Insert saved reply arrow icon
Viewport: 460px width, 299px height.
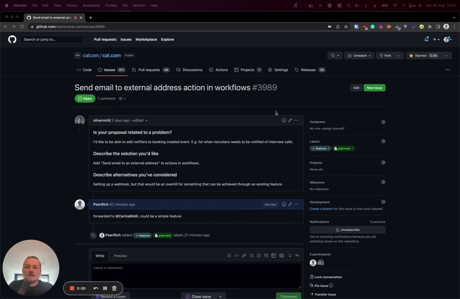click(297, 255)
